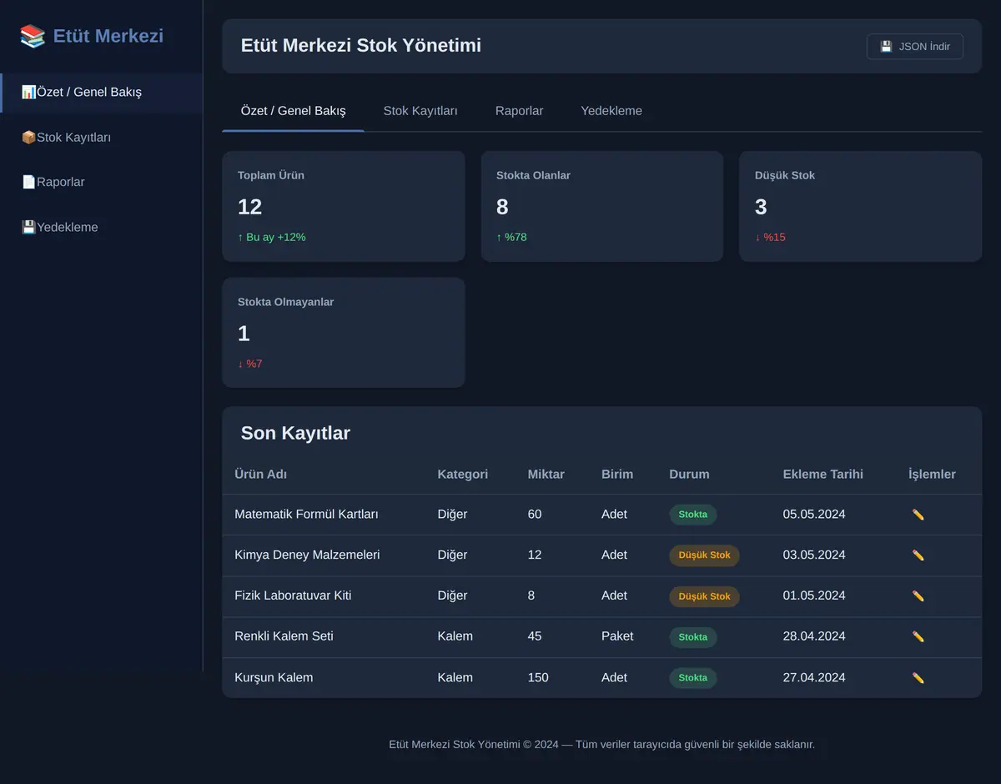Click the Düşük Stok summary card
The width and height of the screenshot is (1001, 784).
point(861,206)
